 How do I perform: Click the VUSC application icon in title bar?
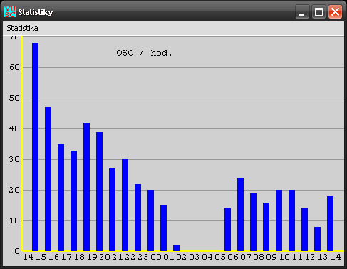(x=10, y=11)
